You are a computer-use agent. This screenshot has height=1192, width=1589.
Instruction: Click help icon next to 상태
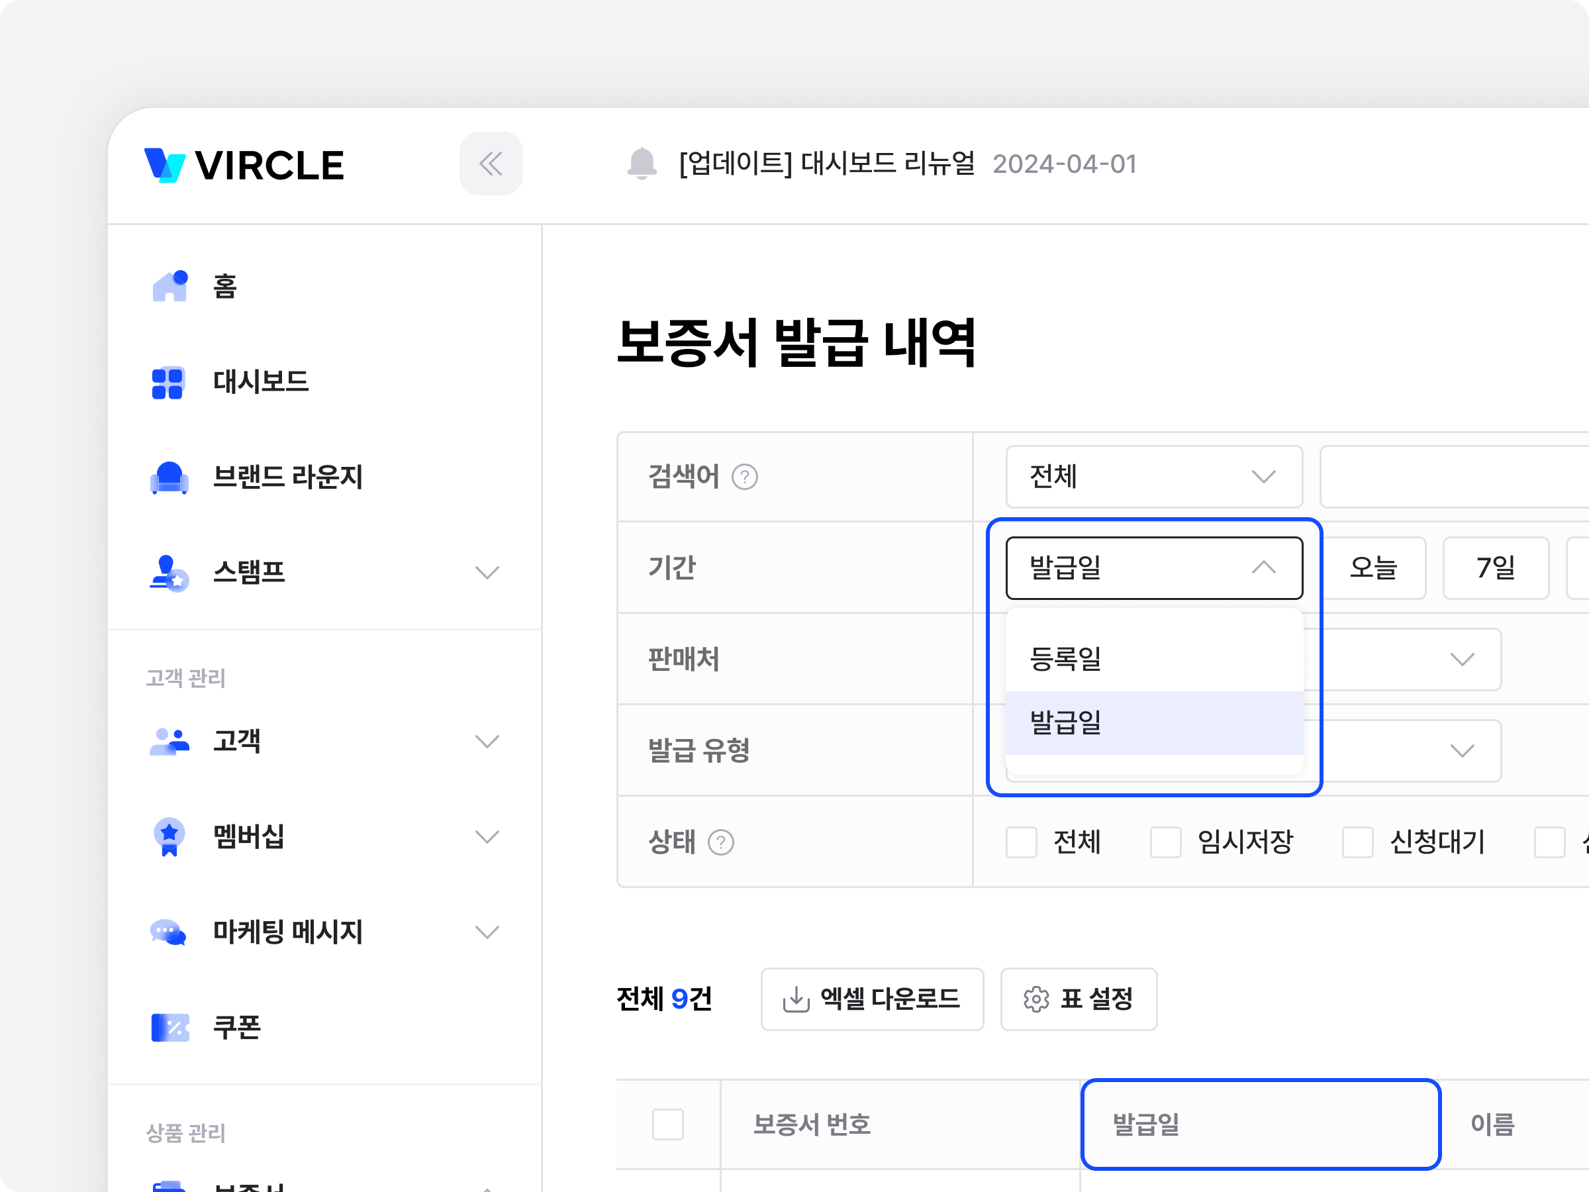click(720, 842)
